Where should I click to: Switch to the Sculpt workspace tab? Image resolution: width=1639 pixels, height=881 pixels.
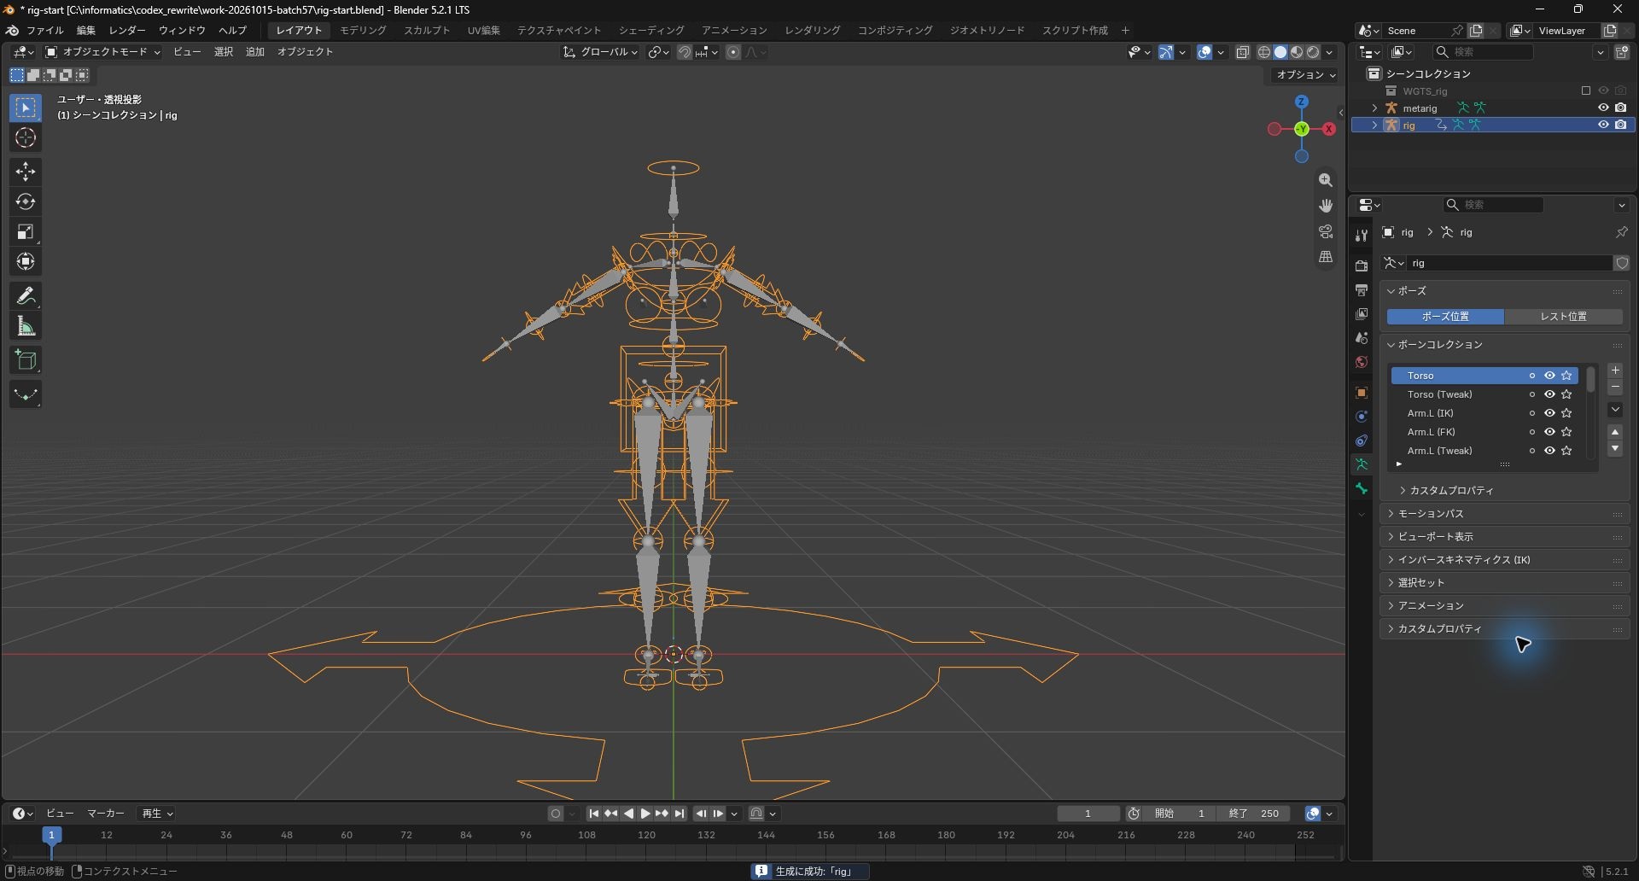tap(427, 30)
